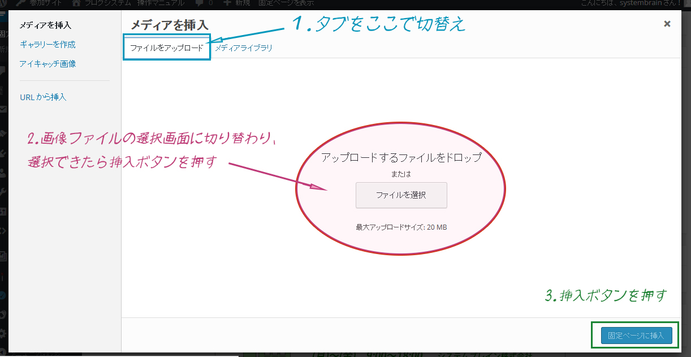Click the 固定ページに挿入 button

tap(636, 336)
